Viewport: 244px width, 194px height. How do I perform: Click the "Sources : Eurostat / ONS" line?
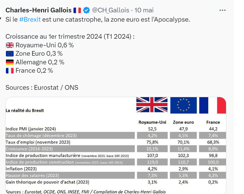[x=42, y=88]
